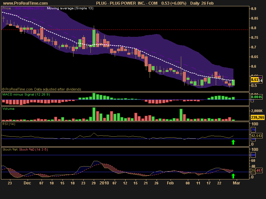
Task: Click the 17 date axis label
Action: tap(208, 183)
